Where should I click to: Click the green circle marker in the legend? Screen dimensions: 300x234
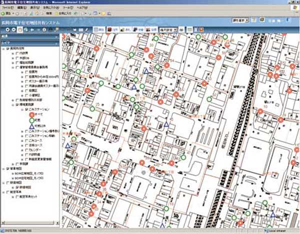(31, 119)
